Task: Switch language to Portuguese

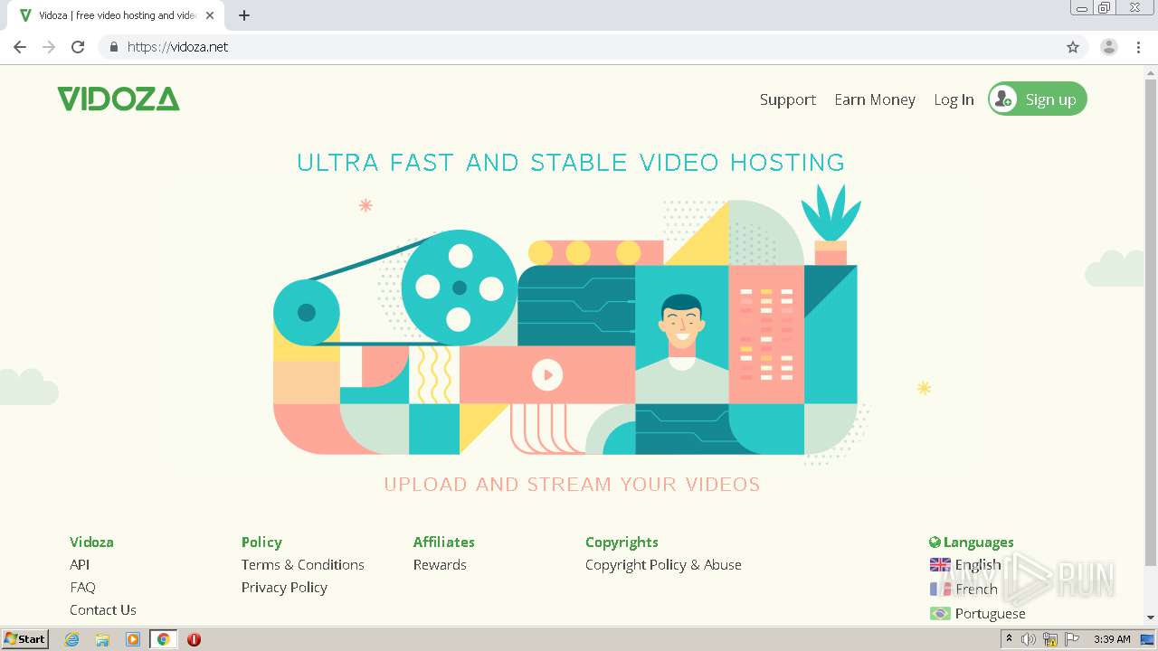Action: [991, 614]
